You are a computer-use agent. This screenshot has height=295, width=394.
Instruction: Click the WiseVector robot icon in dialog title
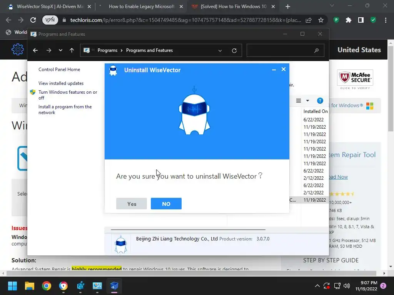pyautogui.click(x=114, y=71)
